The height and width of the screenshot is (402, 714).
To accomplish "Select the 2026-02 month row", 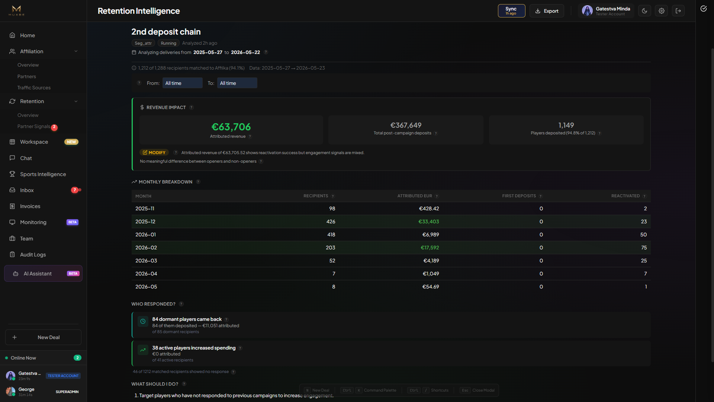I will point(391,248).
